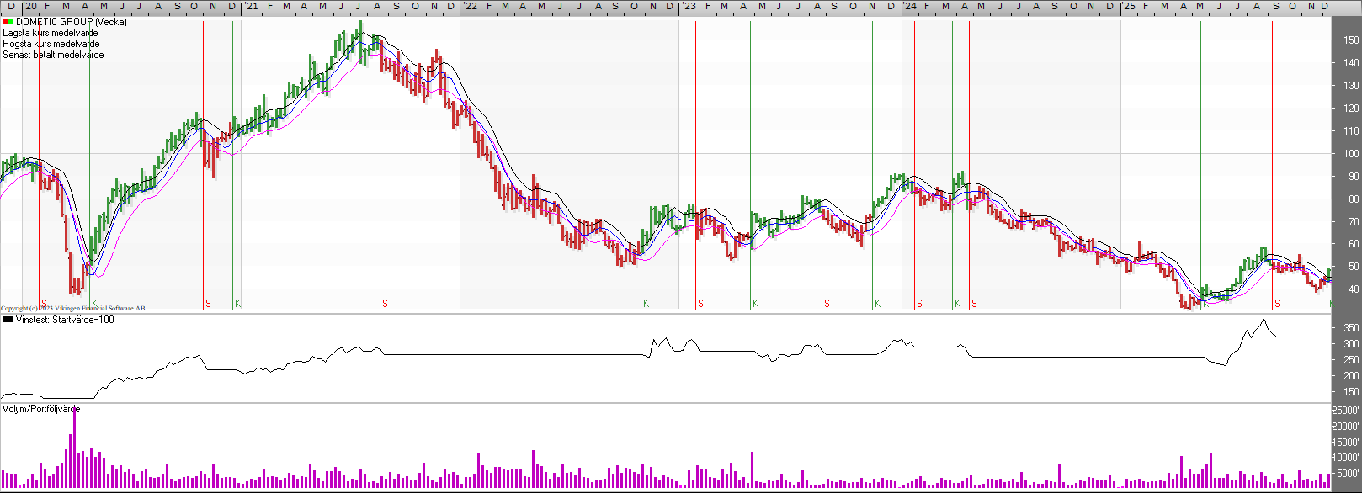Click the 350 label on Vinstest axis

tap(1351, 328)
